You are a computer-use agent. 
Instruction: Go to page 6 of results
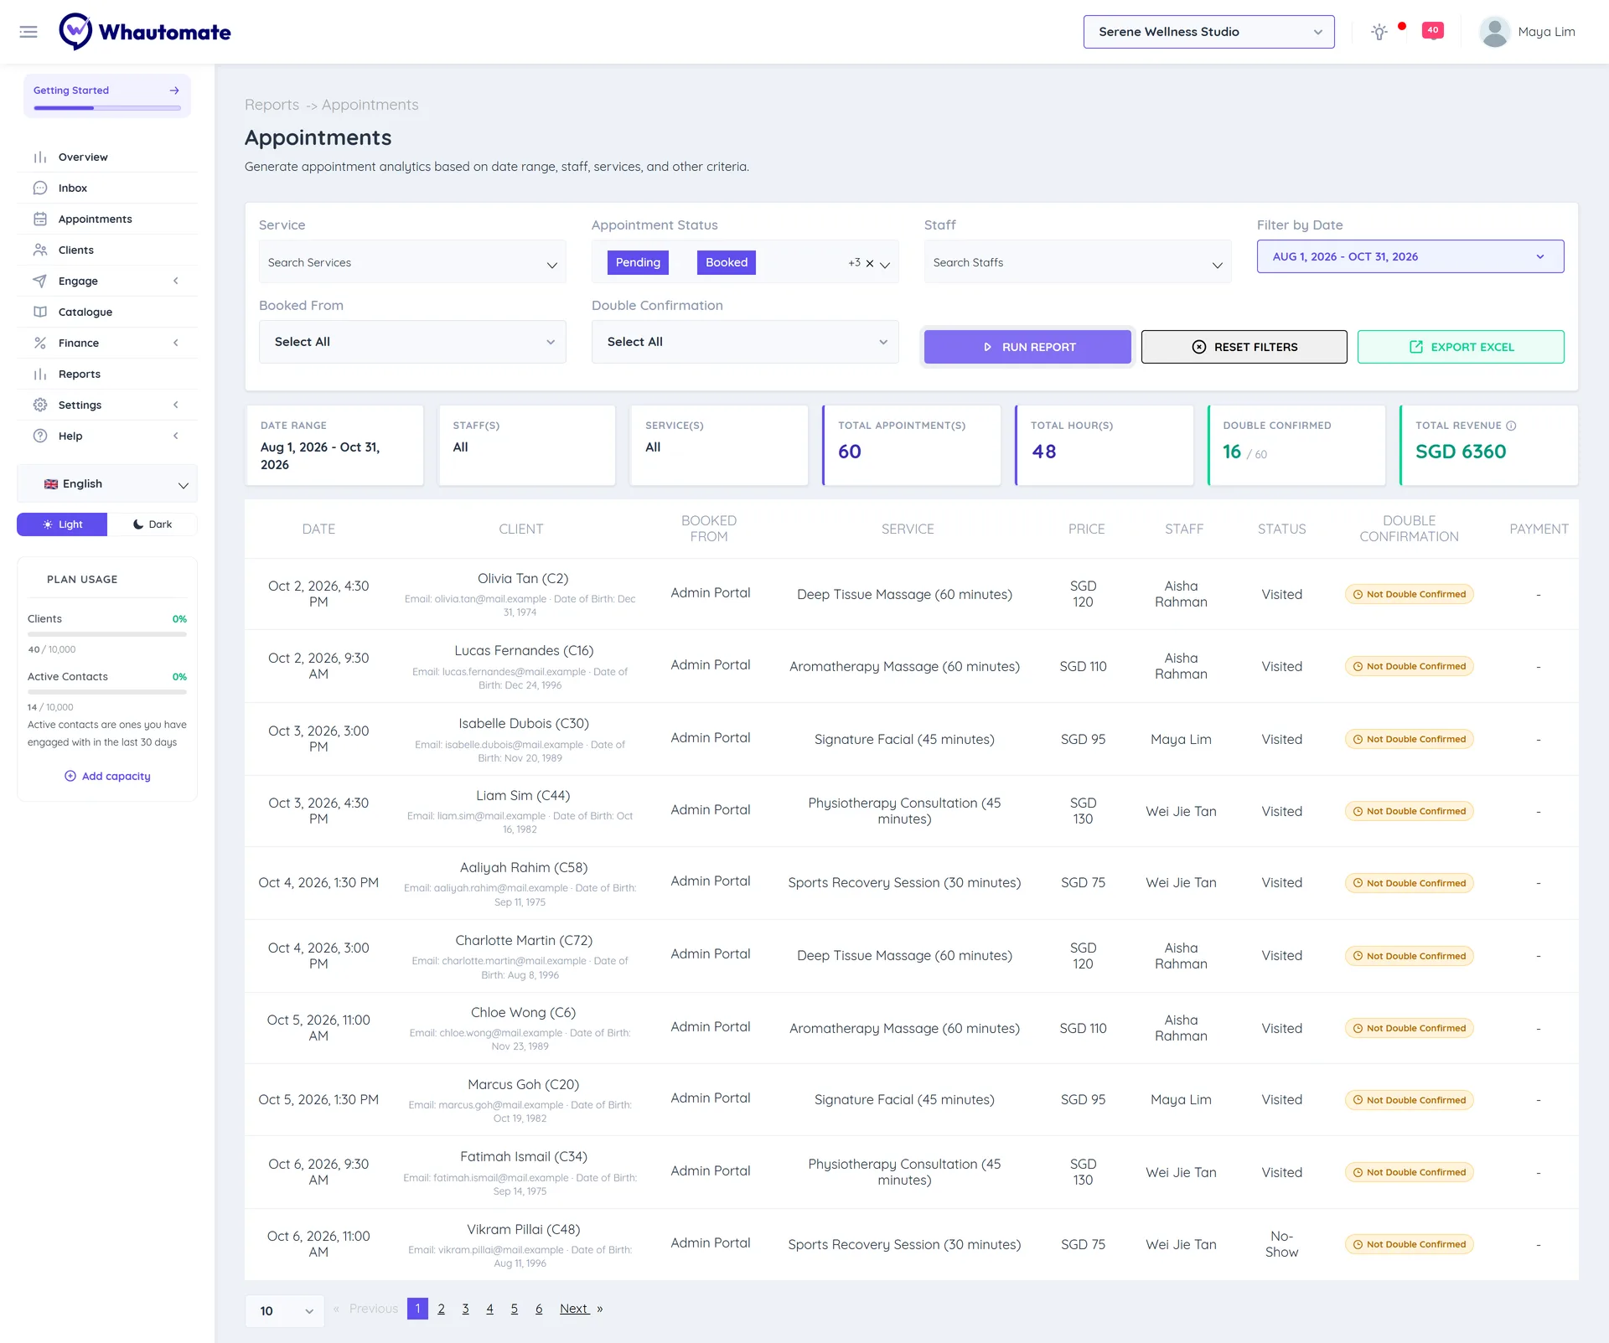coord(539,1309)
